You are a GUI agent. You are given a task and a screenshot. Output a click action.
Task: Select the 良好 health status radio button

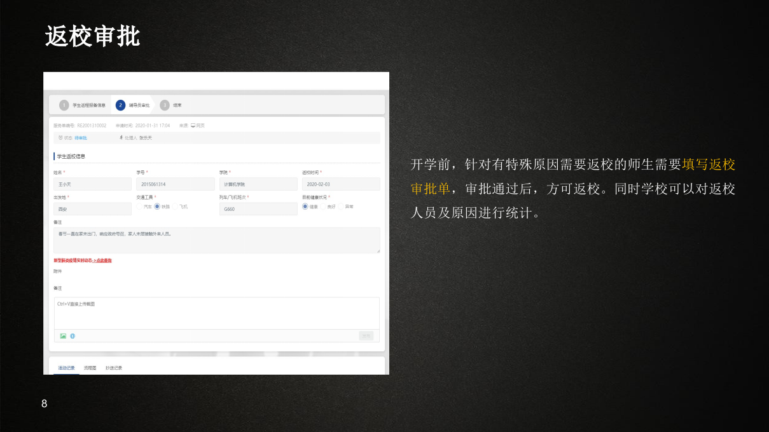[x=322, y=207]
